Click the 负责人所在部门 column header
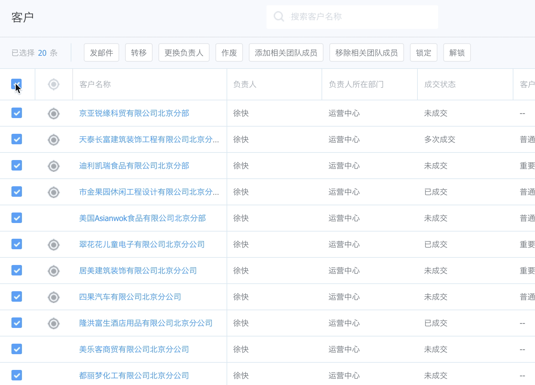This screenshot has width=535, height=385. (x=356, y=84)
